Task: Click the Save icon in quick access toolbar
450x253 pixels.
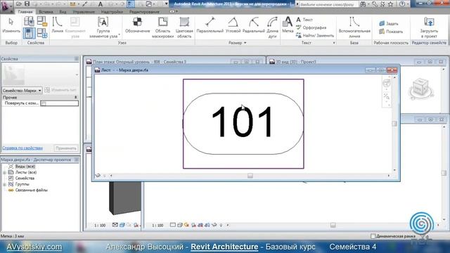Action: tap(27, 4)
